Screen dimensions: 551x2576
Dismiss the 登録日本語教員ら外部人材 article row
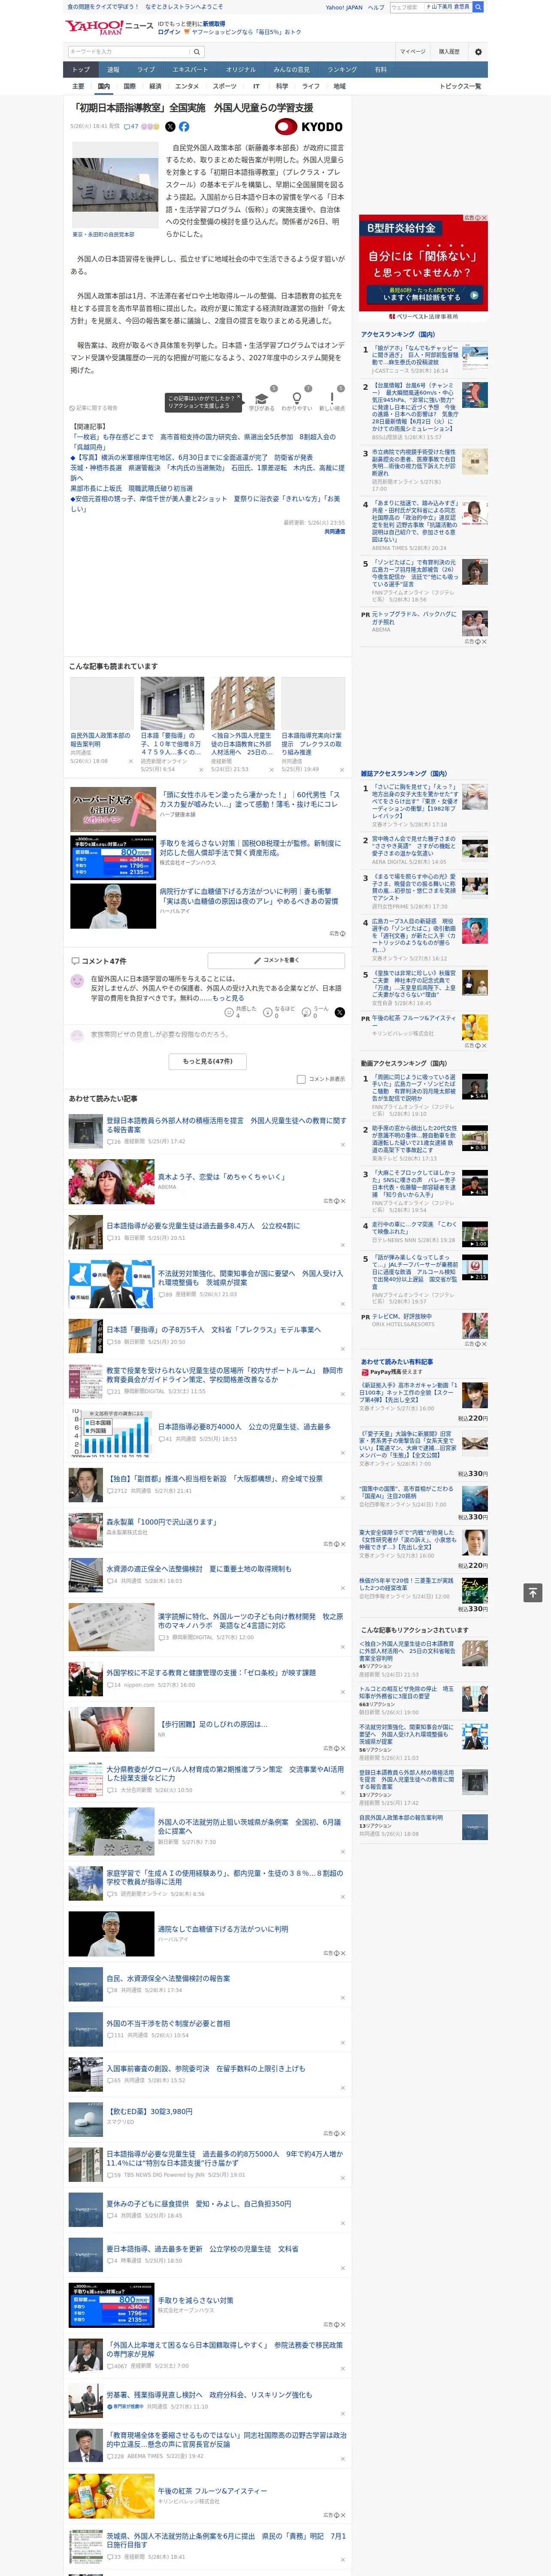[x=343, y=1144]
